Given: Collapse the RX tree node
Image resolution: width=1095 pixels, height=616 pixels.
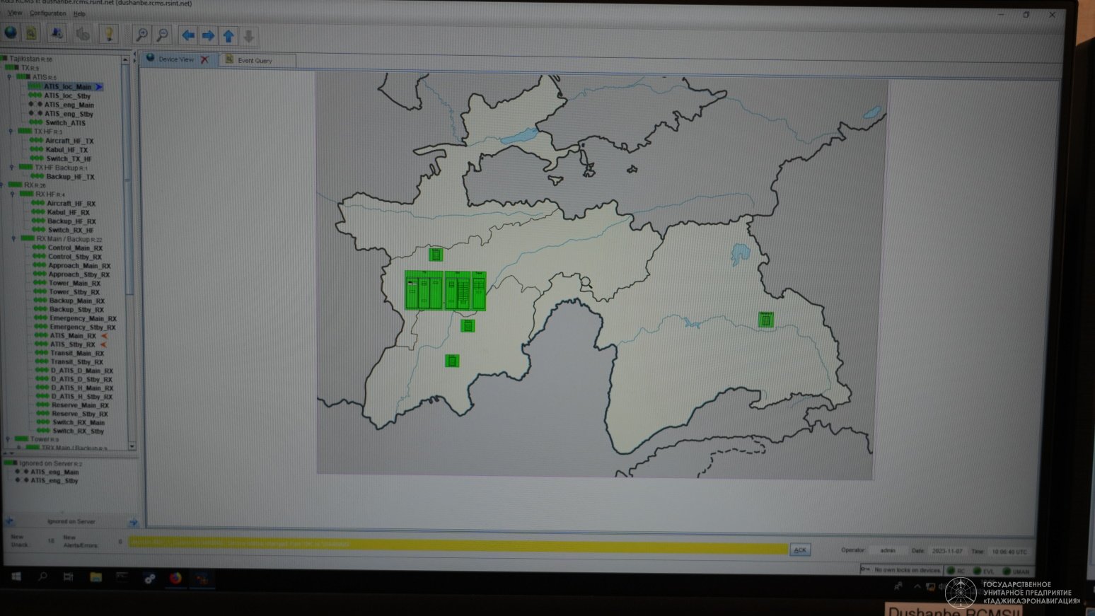Looking at the screenshot, I should [x=3, y=185].
